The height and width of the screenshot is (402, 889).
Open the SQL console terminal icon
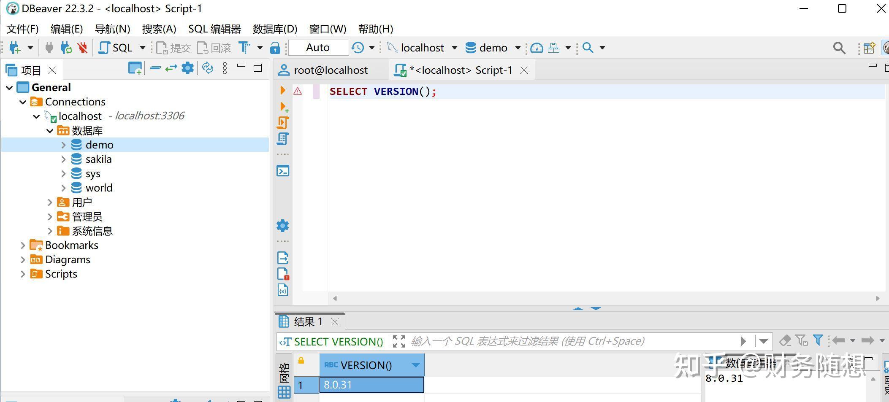tap(283, 171)
